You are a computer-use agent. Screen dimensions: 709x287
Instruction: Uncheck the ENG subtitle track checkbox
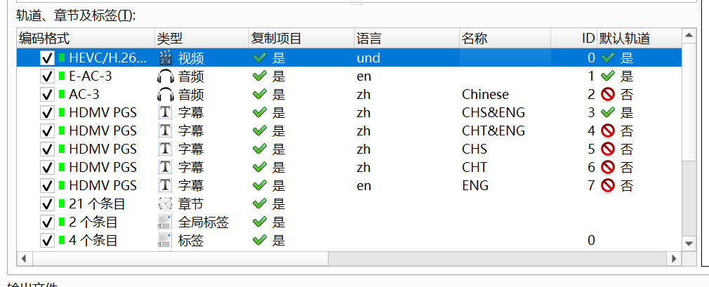click(47, 186)
